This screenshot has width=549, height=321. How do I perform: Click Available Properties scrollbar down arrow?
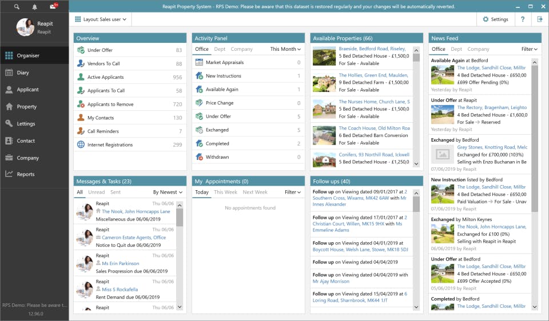tap(416, 163)
